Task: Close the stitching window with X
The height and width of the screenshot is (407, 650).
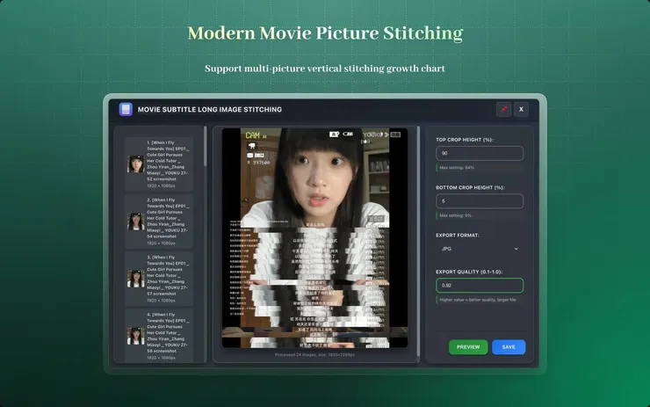Action: pos(521,110)
